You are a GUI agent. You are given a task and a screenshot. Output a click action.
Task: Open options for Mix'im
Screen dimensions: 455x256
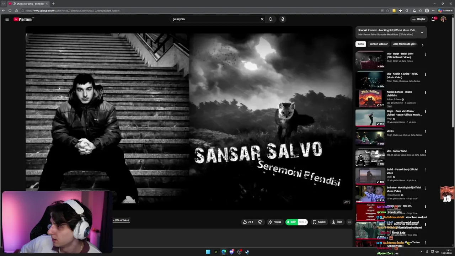click(425, 132)
